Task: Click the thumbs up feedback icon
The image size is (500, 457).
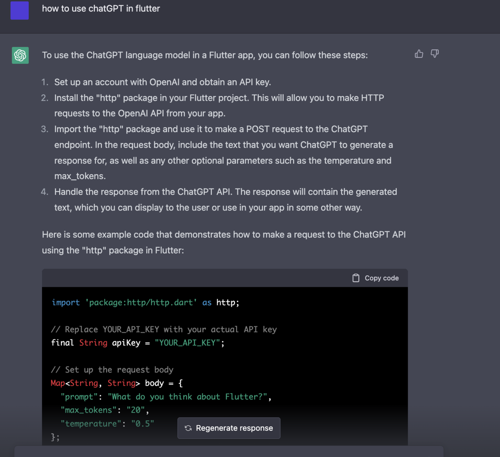Action: [x=419, y=54]
